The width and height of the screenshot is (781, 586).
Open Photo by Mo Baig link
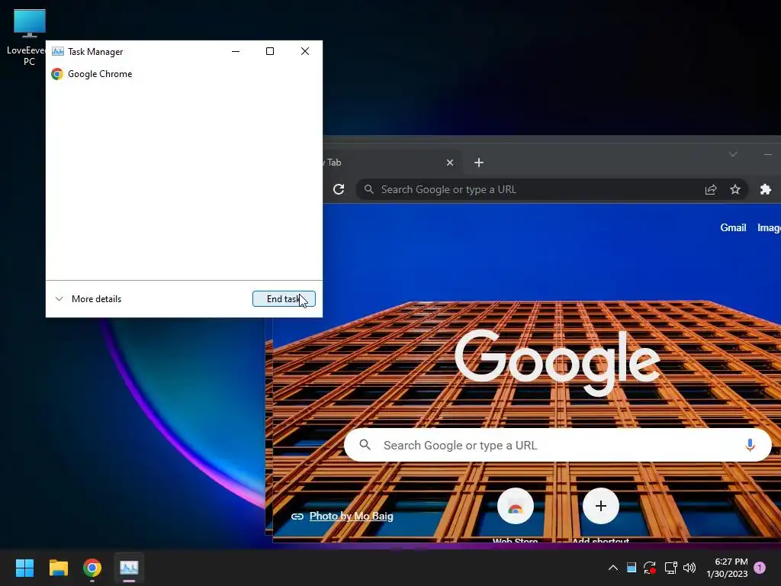pos(351,517)
